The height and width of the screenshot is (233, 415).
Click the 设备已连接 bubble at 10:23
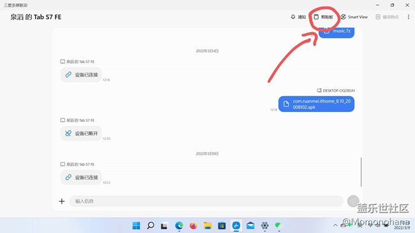tap(81, 178)
